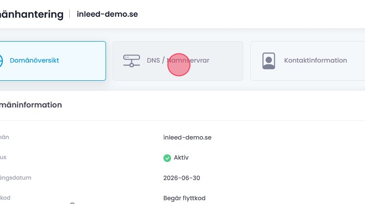Click the row label left of Begär flyttkod
Screen dimensions: 365x204
pos(5,198)
